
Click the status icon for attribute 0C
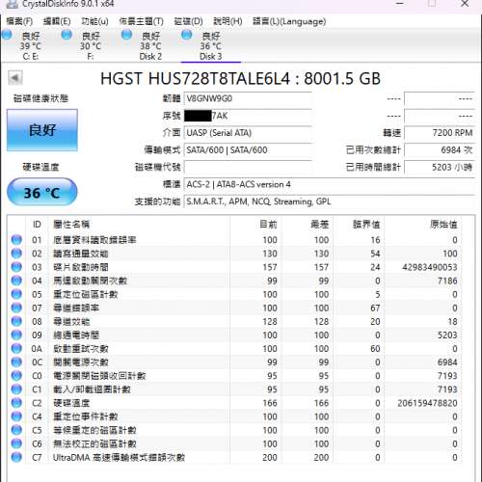(16, 361)
